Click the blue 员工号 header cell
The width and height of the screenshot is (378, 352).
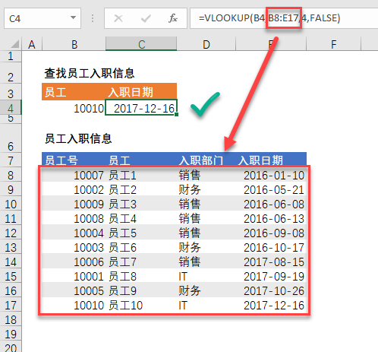pyautogui.click(x=74, y=160)
